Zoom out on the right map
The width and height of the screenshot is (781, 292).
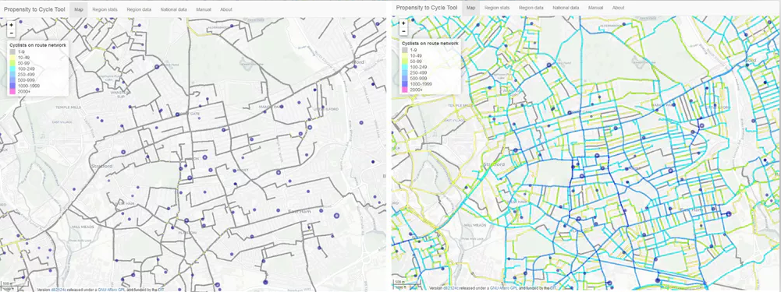pyautogui.click(x=403, y=31)
